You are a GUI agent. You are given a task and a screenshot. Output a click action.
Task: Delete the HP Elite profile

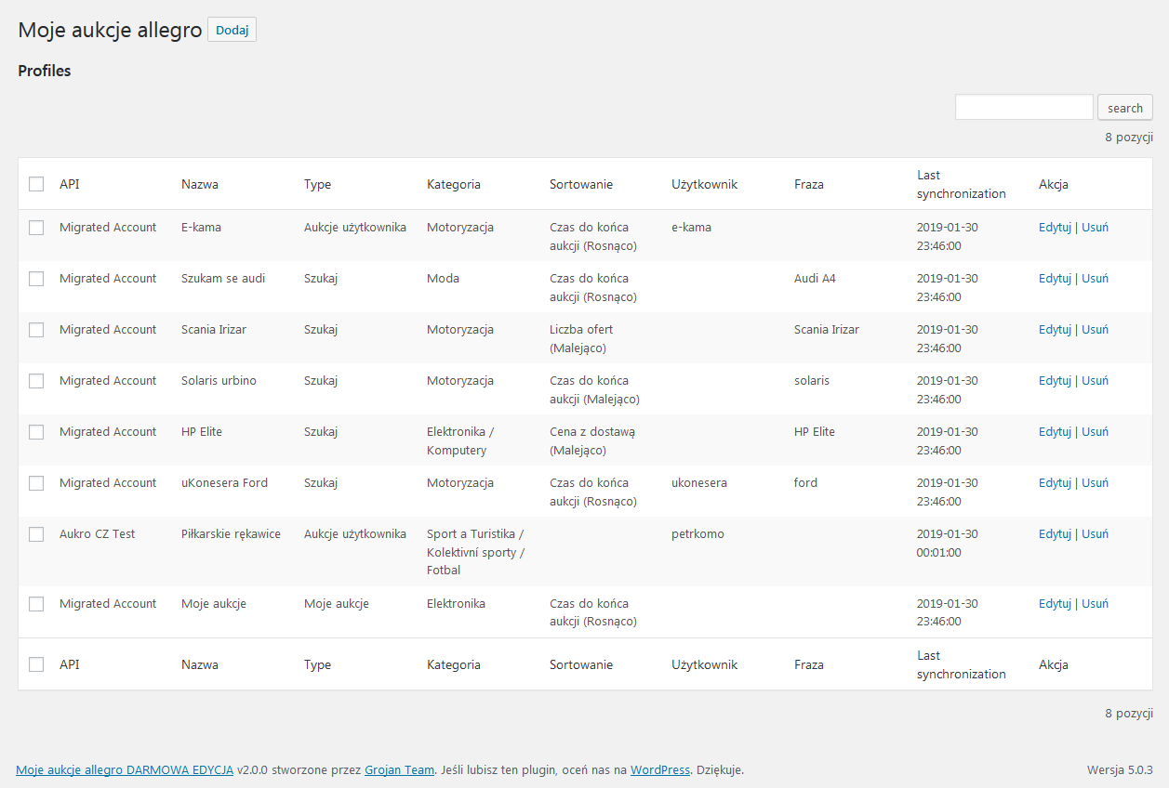pyautogui.click(x=1095, y=432)
